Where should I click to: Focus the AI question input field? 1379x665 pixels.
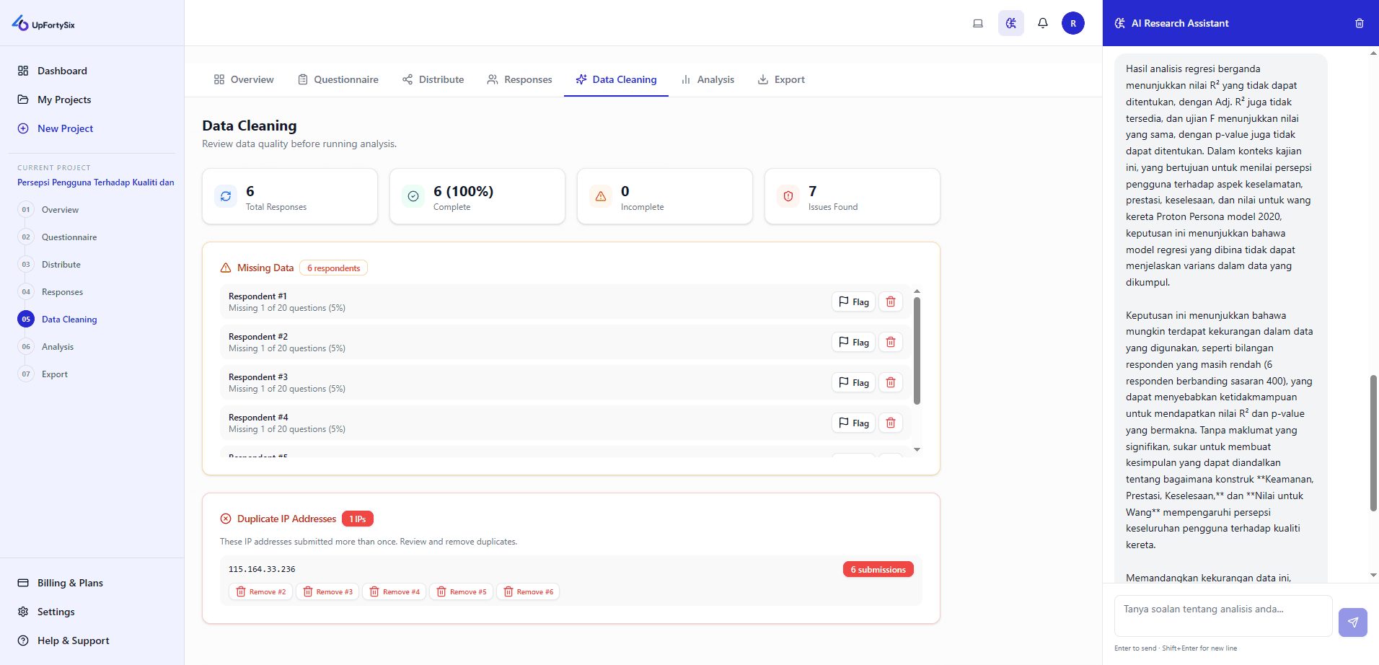[x=1223, y=616]
